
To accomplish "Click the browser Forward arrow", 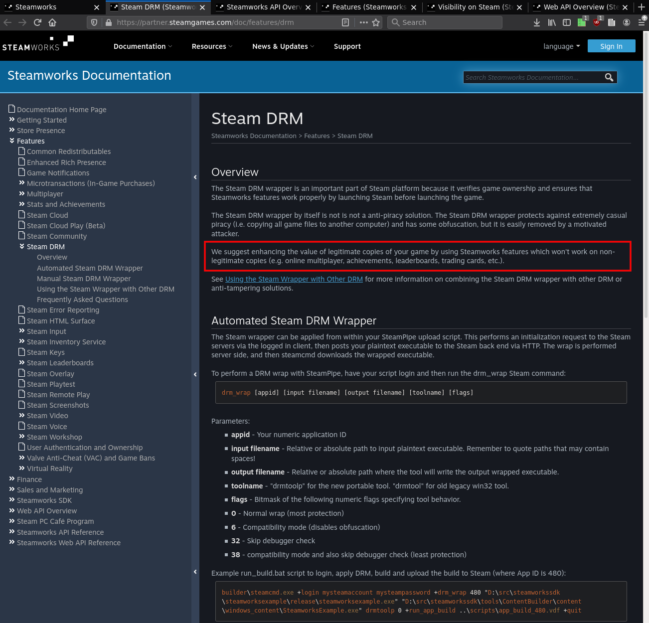I will [x=22, y=22].
